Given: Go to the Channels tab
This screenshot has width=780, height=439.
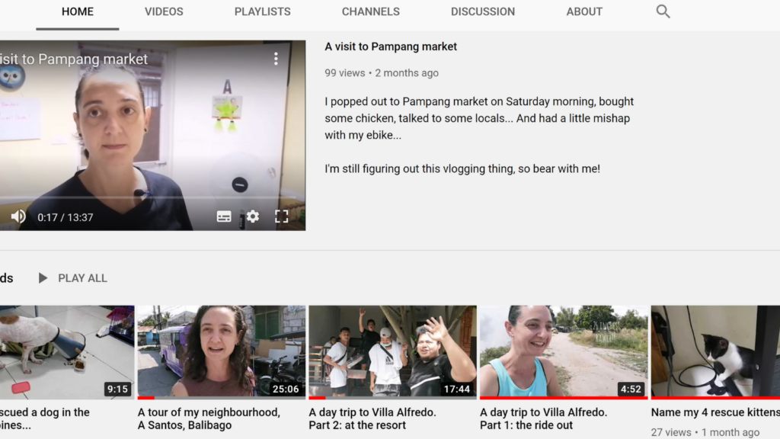Looking at the screenshot, I should click(370, 11).
